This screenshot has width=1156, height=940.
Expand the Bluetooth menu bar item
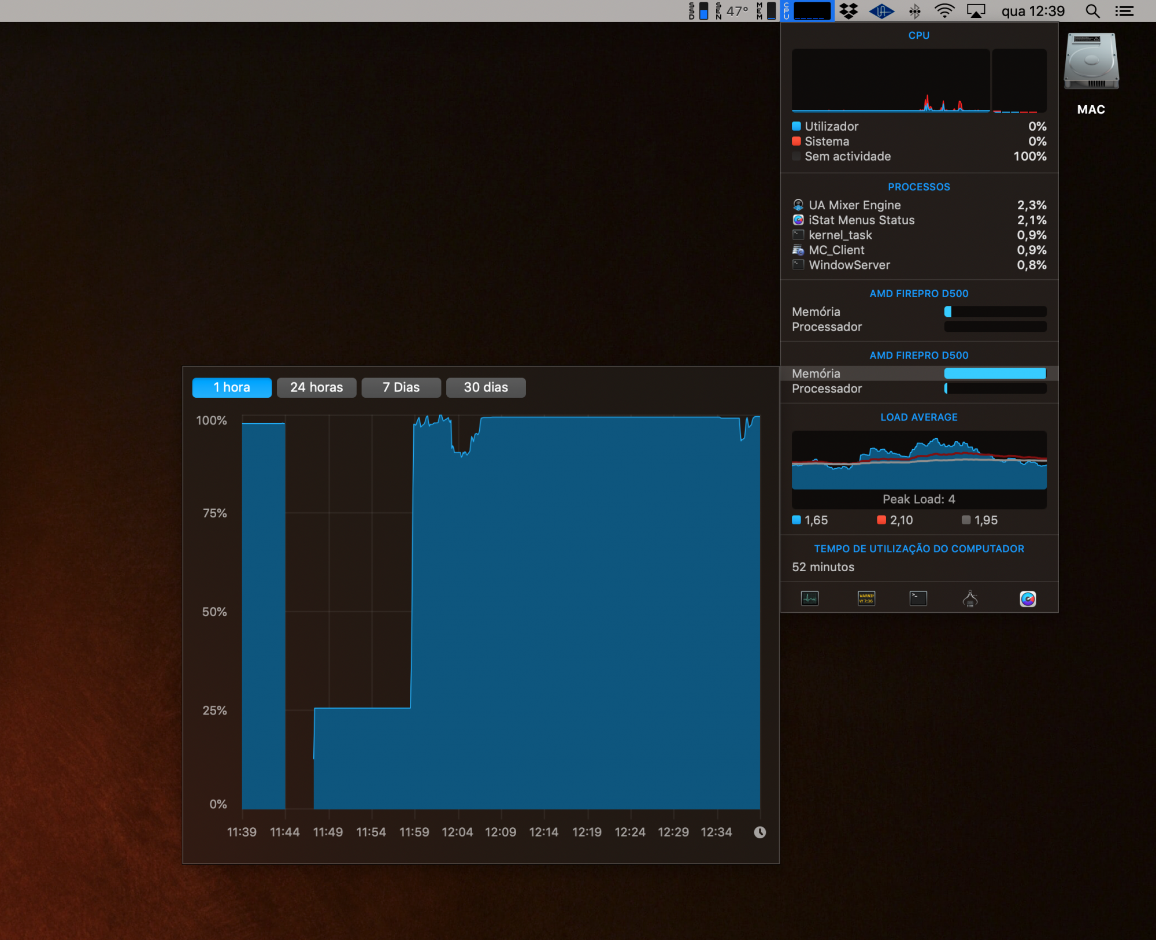click(x=914, y=11)
